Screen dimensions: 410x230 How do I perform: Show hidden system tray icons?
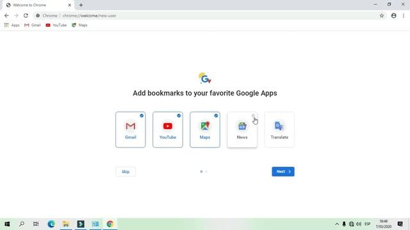pos(337,224)
